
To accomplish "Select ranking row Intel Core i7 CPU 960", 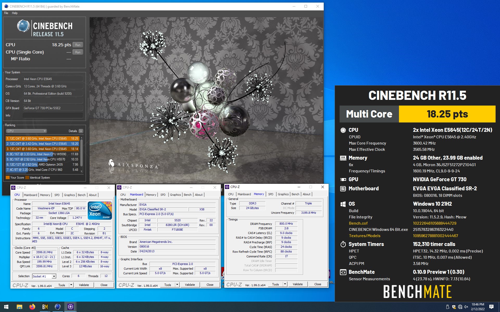I will pyautogui.click(x=42, y=170).
